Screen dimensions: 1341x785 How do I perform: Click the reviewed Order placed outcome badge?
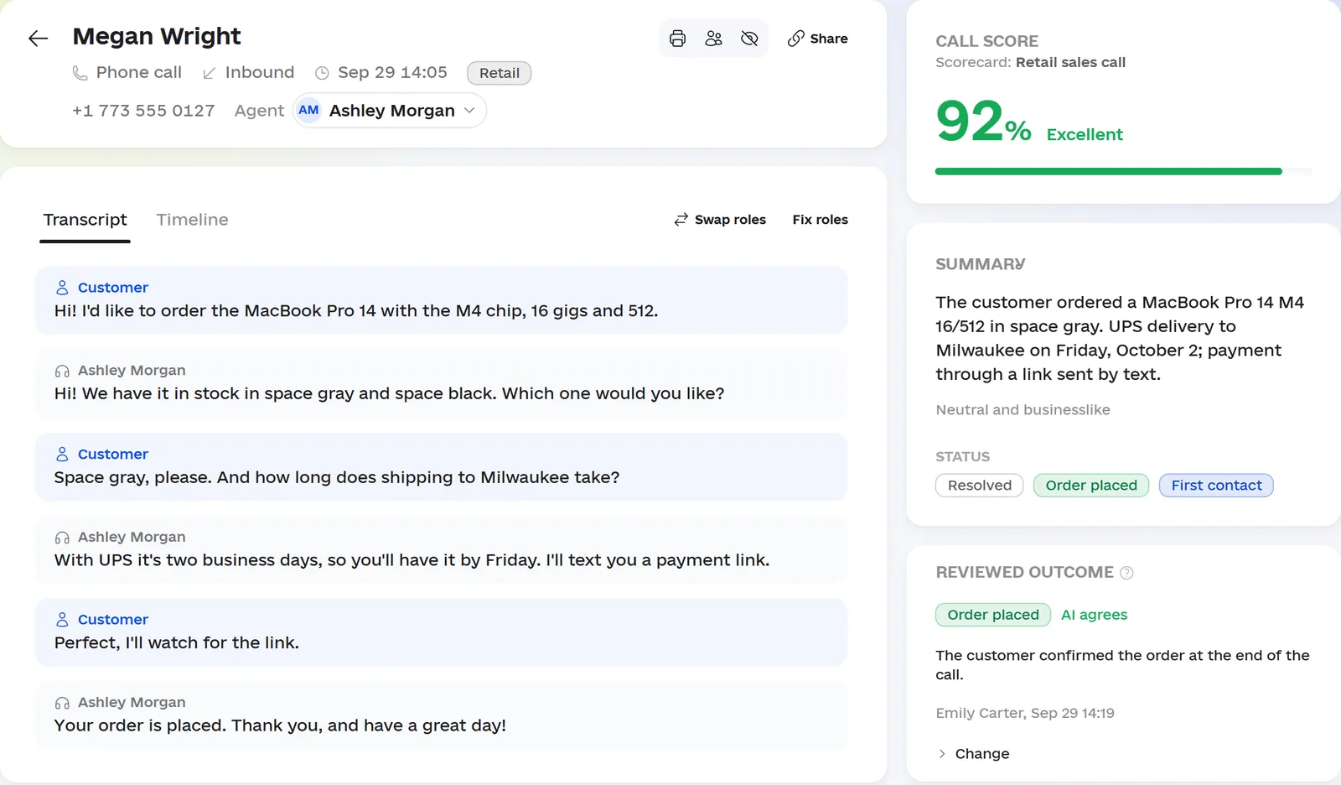pos(993,615)
